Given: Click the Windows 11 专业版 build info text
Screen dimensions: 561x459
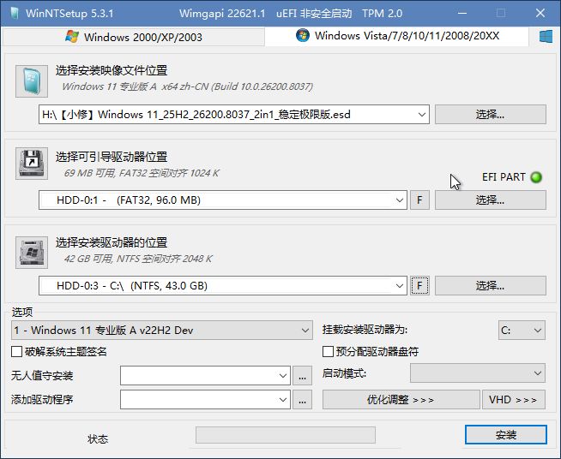Looking at the screenshot, I should [x=188, y=86].
